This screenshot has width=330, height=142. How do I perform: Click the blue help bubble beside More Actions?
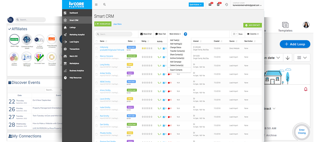coord(185,34)
